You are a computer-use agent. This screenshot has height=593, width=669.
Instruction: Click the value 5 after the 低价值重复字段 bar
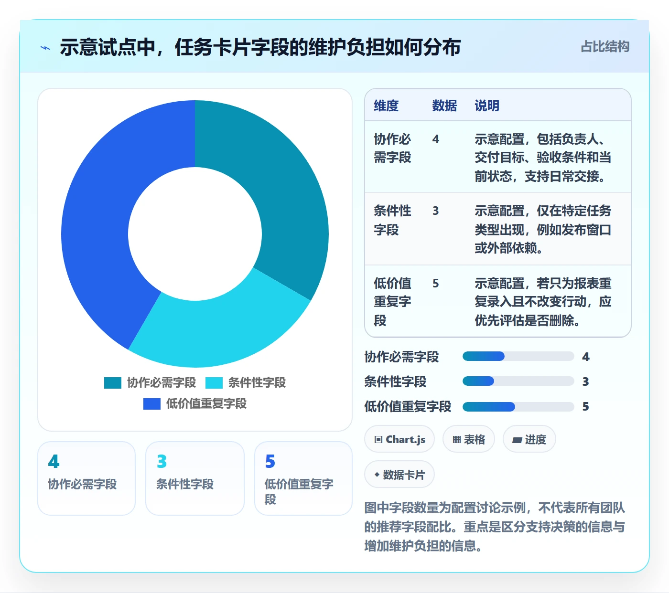[585, 407]
